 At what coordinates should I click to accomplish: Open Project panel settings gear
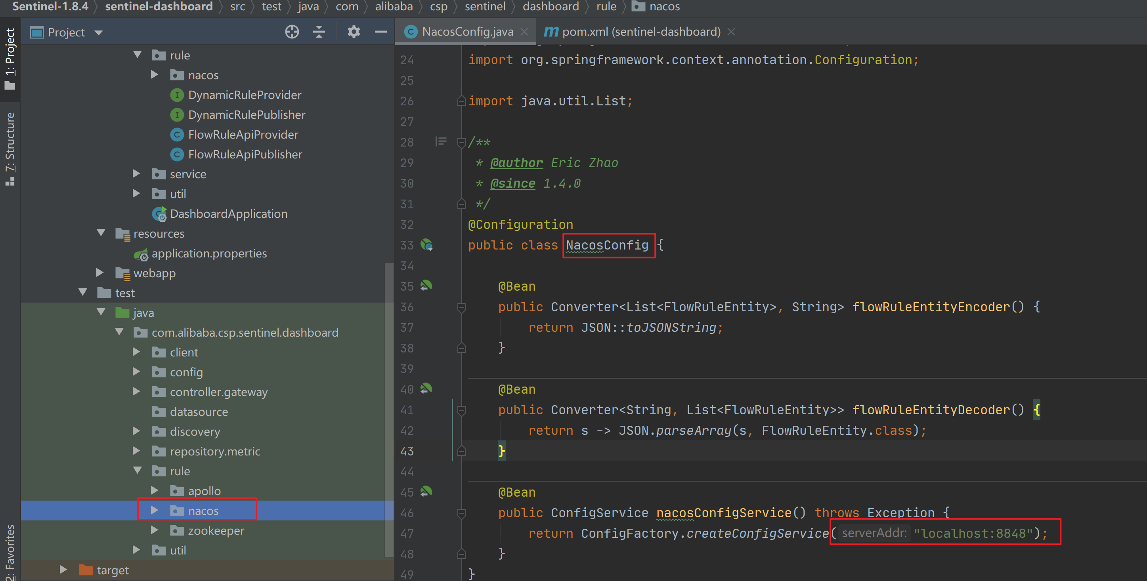pos(354,32)
